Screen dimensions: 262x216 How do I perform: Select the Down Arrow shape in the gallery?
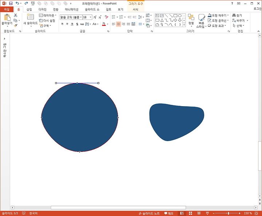click(x=180, y=20)
